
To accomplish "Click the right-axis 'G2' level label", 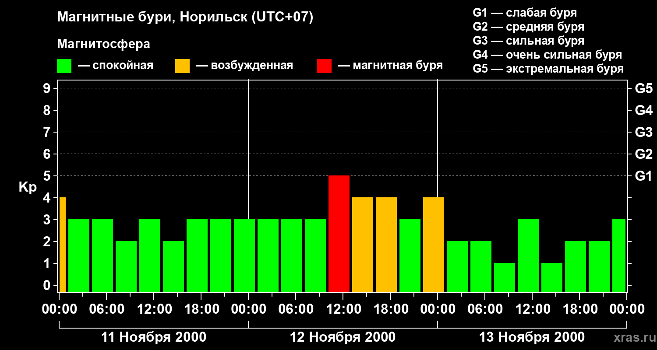I will point(643,154).
